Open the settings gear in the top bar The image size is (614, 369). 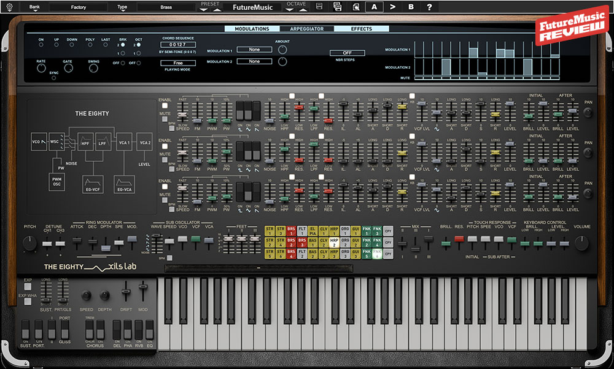pos(9,7)
